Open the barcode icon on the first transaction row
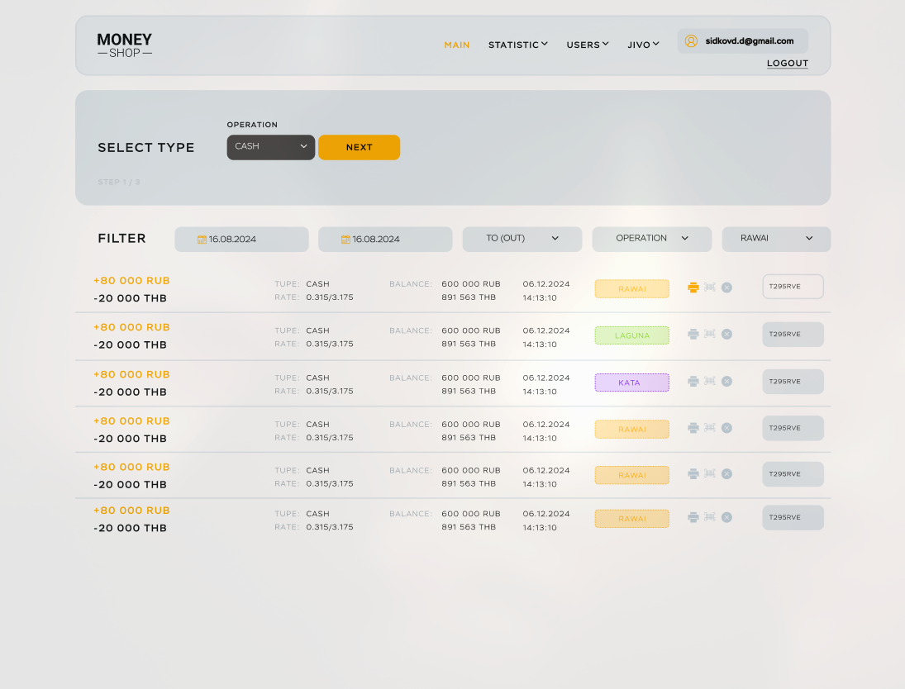The height and width of the screenshot is (689, 905). (710, 287)
